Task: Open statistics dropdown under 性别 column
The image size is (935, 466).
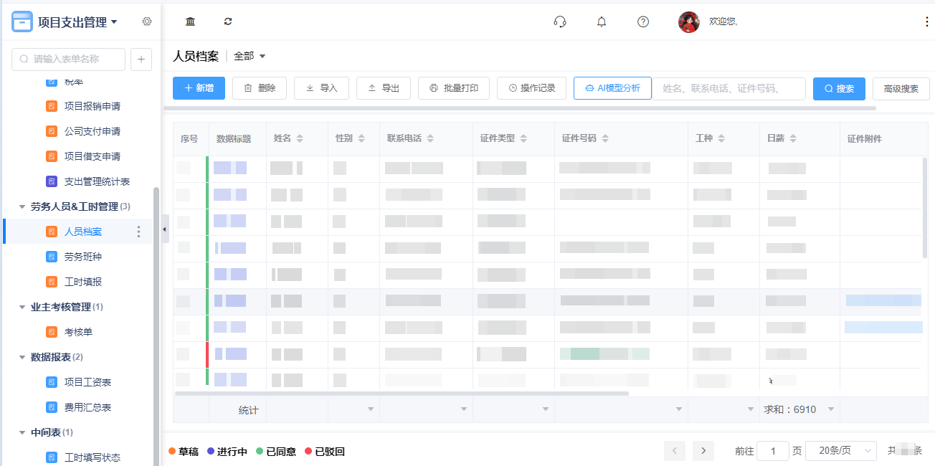Action: [x=371, y=409]
